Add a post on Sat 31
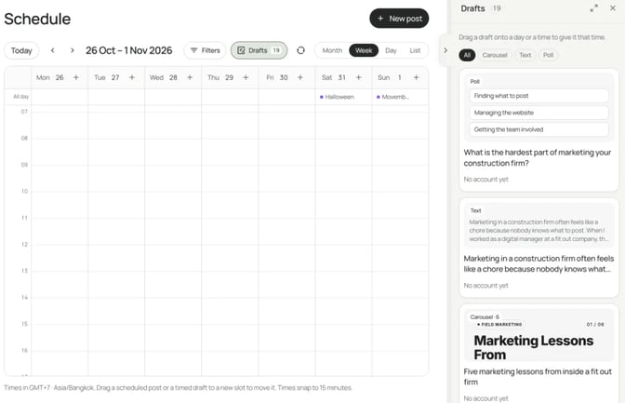The height and width of the screenshot is (403, 625). coord(359,77)
